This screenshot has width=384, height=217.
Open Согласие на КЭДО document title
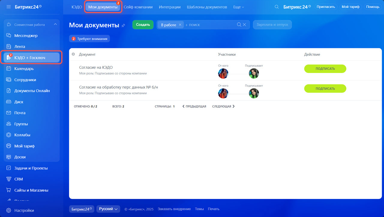(x=96, y=67)
